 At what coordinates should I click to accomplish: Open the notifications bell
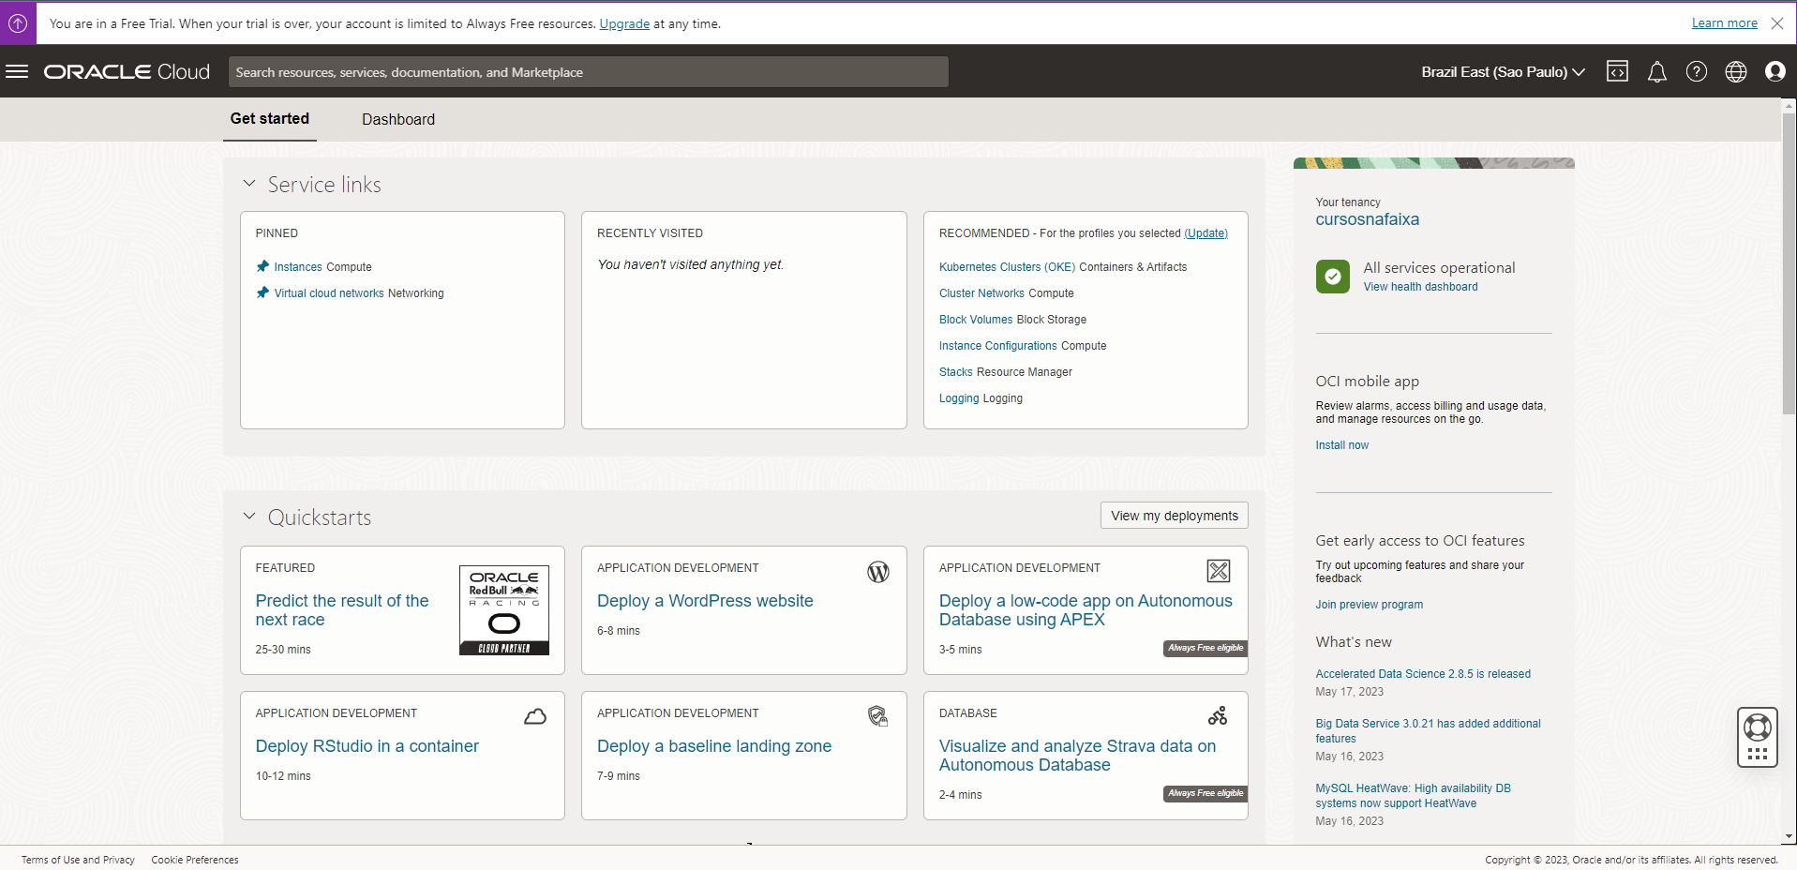[1656, 71]
